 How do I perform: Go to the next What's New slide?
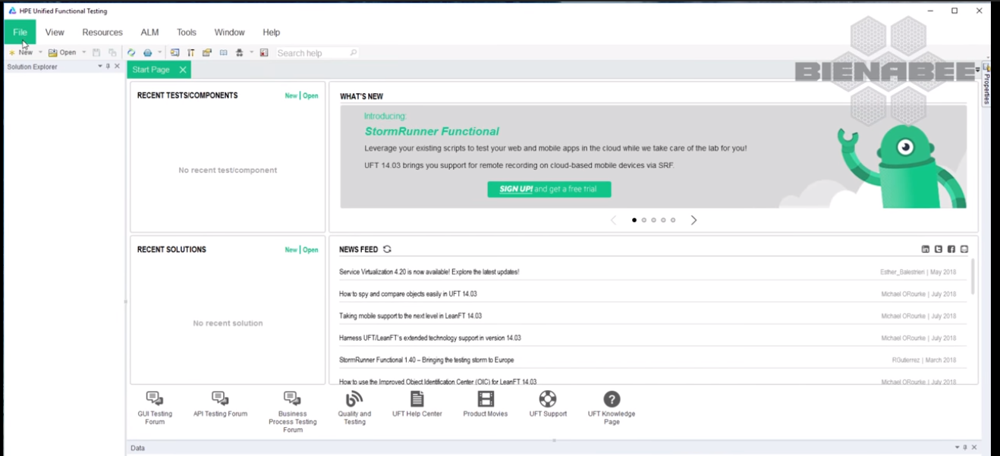pos(693,220)
